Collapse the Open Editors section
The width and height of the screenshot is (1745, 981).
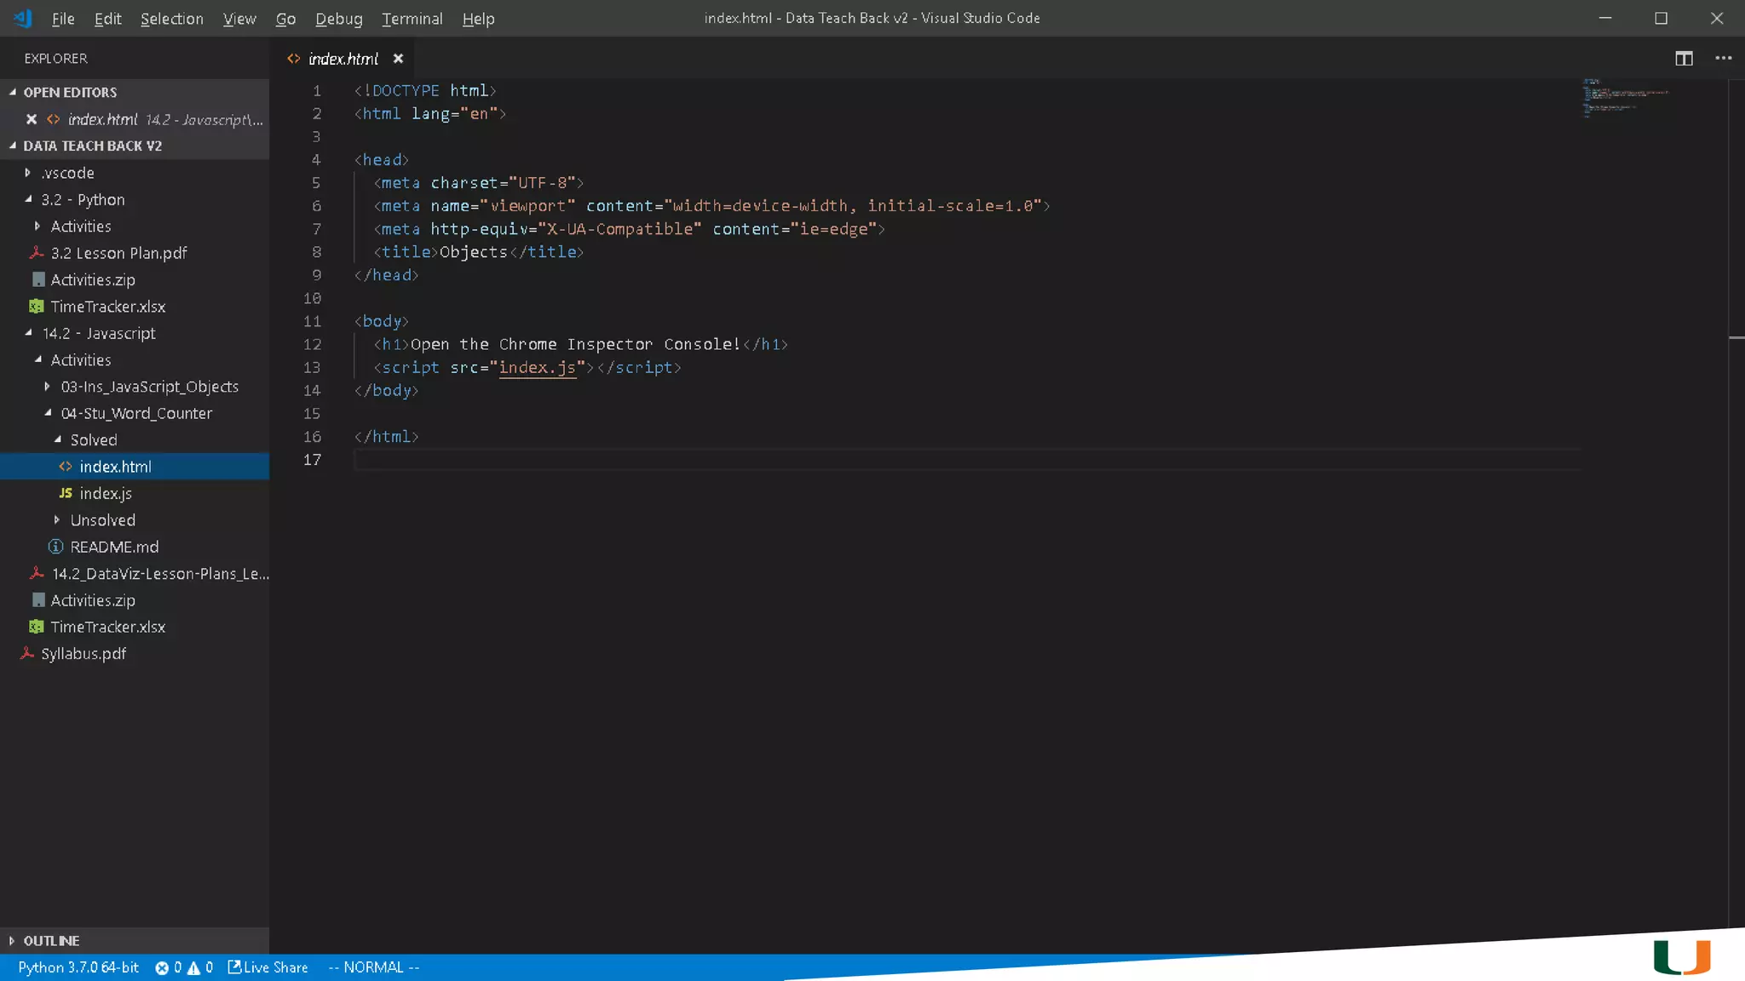coord(70,92)
